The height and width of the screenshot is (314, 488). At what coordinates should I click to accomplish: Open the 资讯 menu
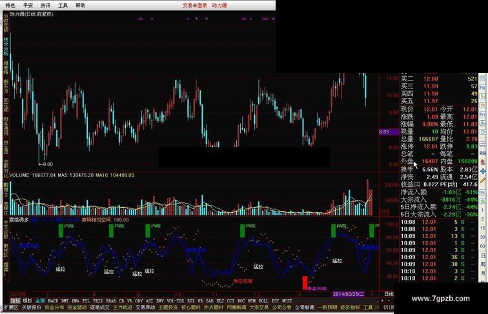click(45, 5)
